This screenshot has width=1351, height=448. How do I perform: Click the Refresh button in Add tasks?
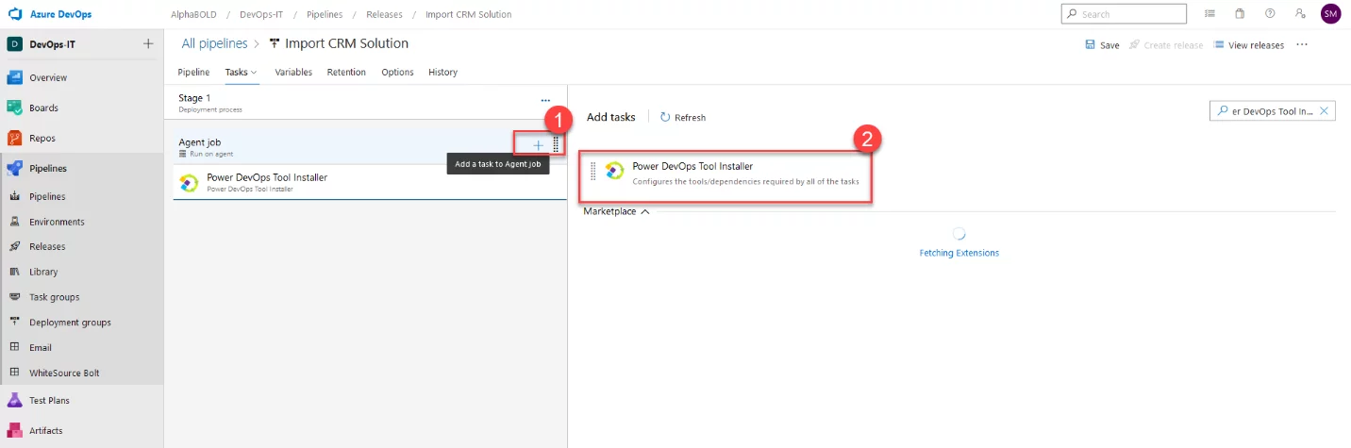[682, 117]
